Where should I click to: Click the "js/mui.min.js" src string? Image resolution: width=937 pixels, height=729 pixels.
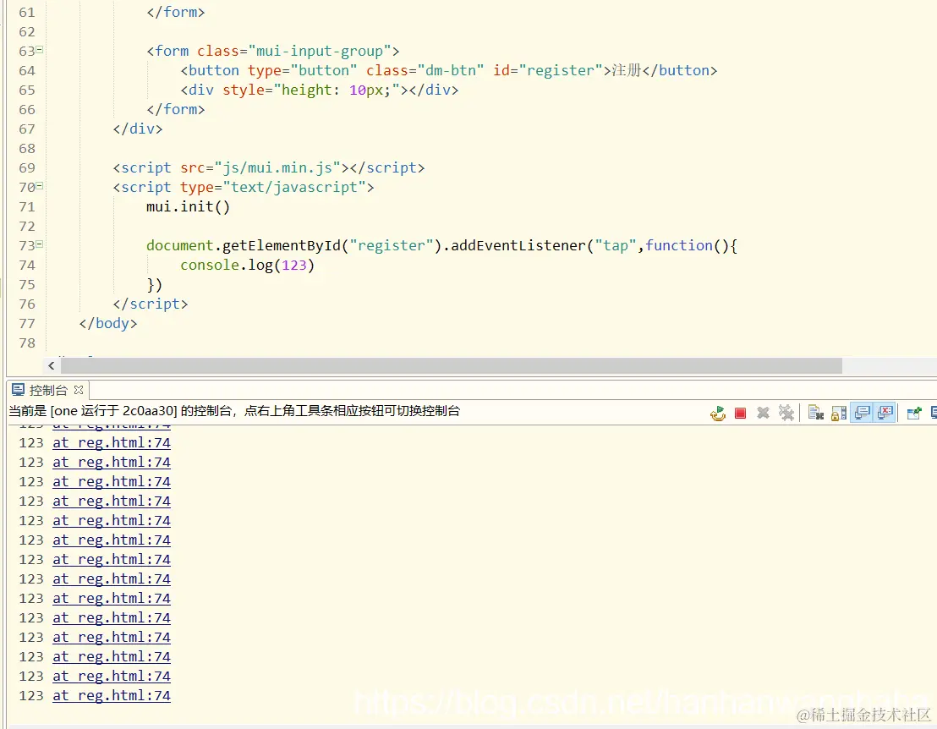277,168
